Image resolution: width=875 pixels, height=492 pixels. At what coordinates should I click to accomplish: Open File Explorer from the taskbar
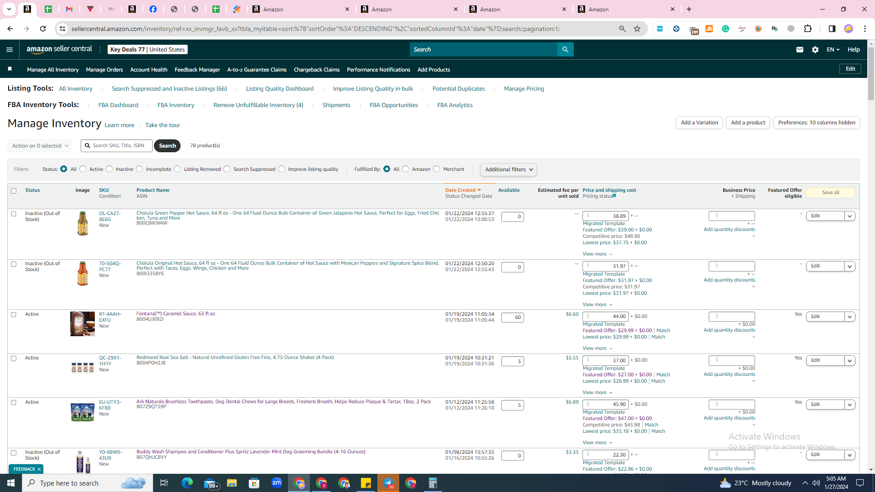click(x=232, y=483)
